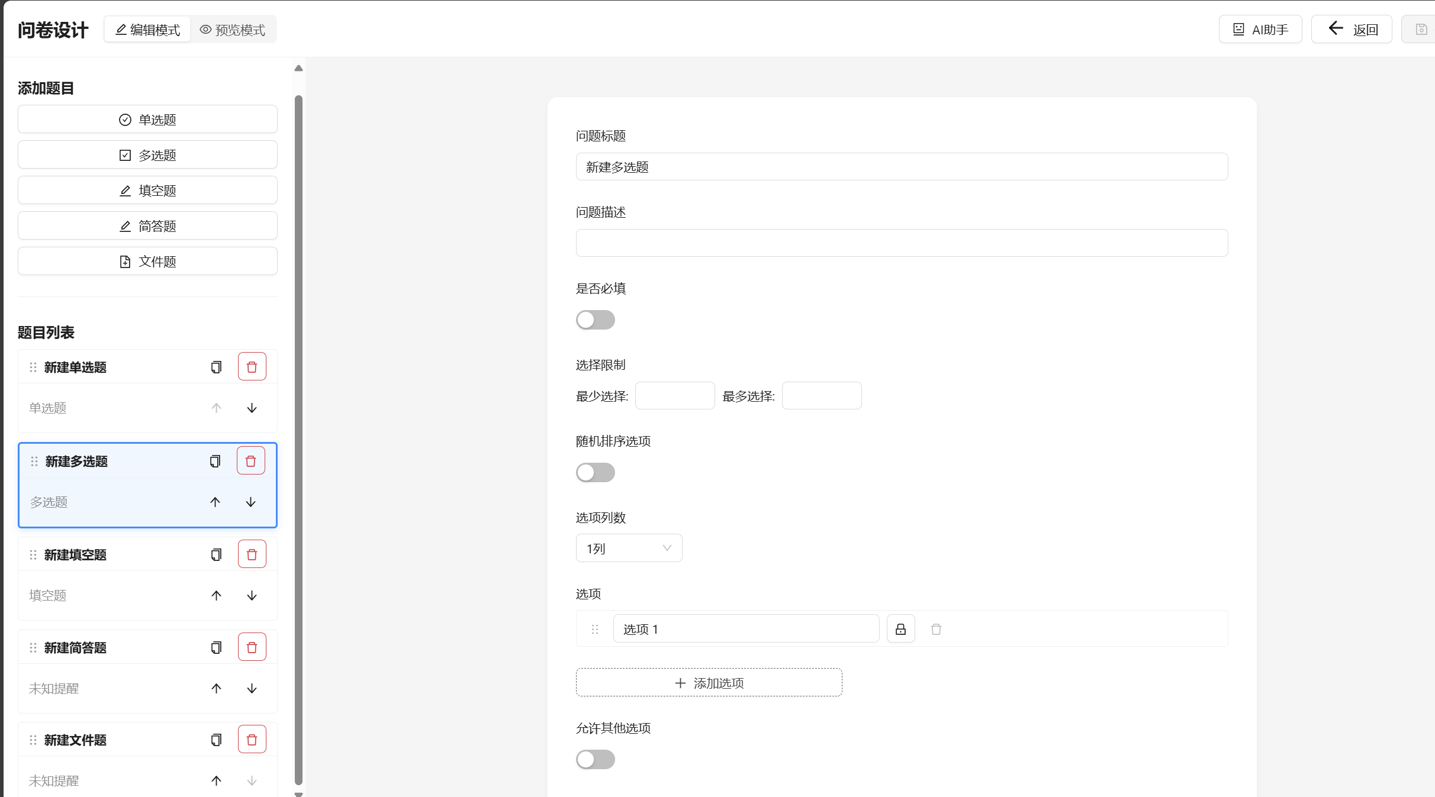
Task: Copy the 新建多选题 question
Action: [215, 461]
